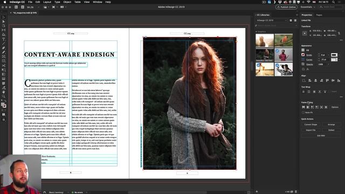Select the woman with hat thumbnail
345x194 pixels.
tap(284, 70)
